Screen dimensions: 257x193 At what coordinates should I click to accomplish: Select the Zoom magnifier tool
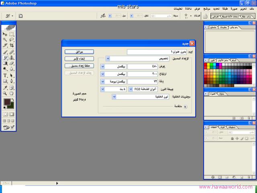5,93
